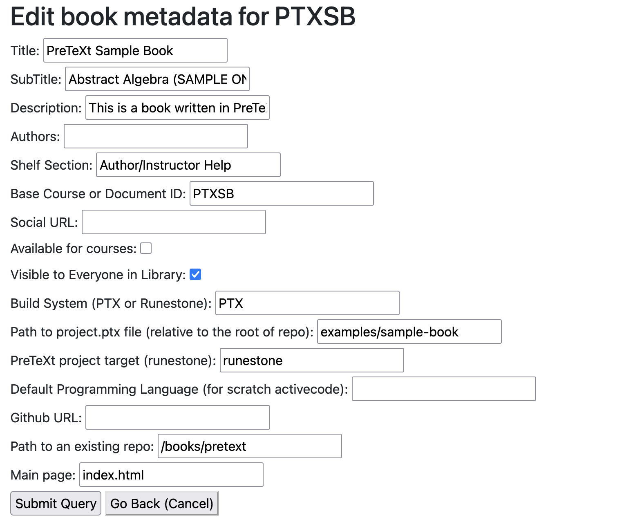
Task: Click the empty Github URL field
Action: click(177, 417)
